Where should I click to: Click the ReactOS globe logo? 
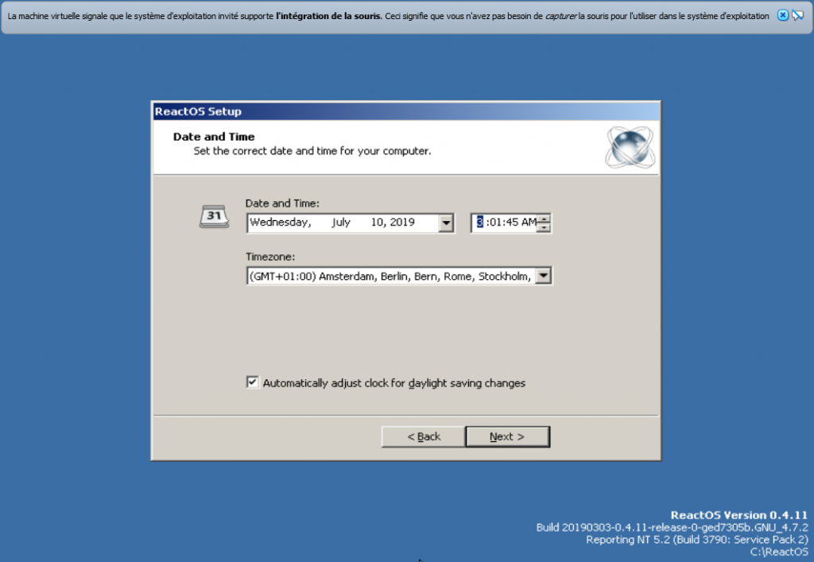click(x=629, y=147)
